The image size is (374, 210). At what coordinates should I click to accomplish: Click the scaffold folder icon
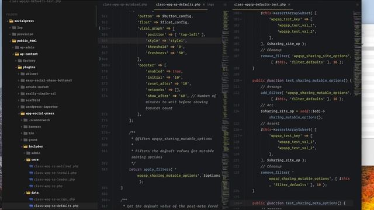pos(23,100)
